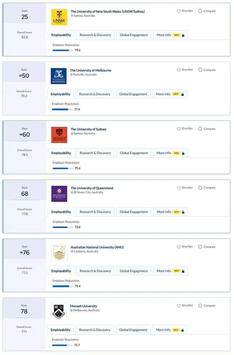Screen dimensions: 234x355
Task: Toggle Compare for University of Sydney
Action: point(200,129)
